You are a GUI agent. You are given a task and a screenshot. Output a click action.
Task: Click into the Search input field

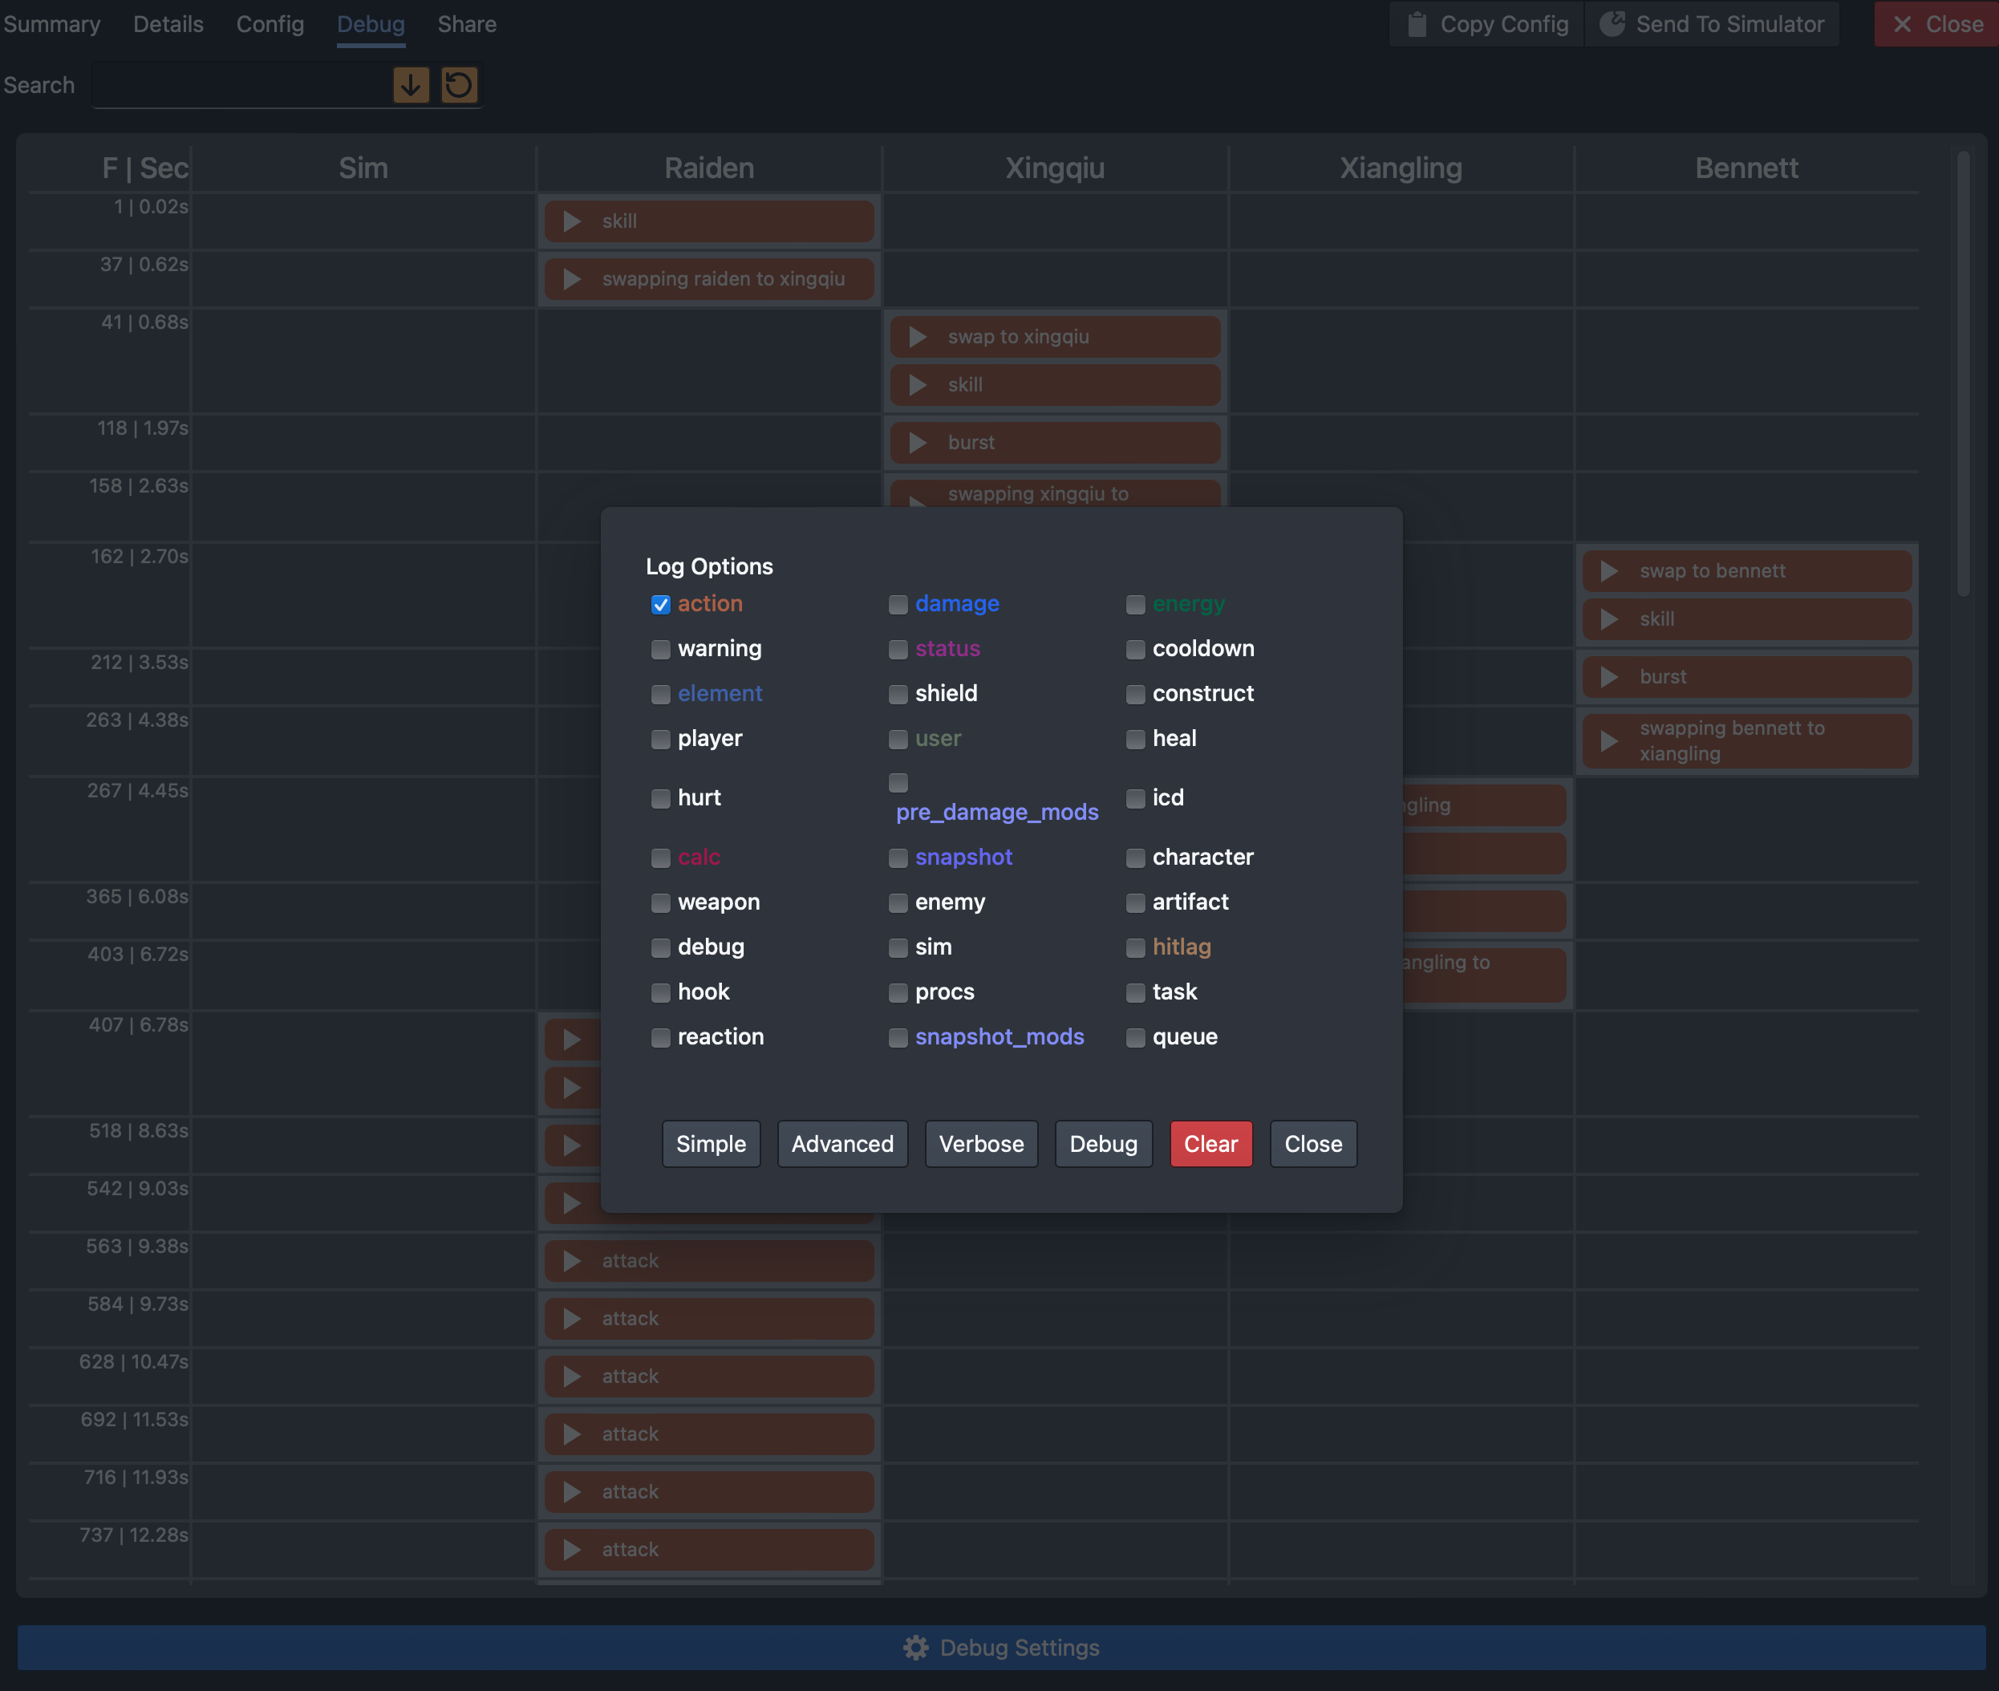tap(240, 85)
